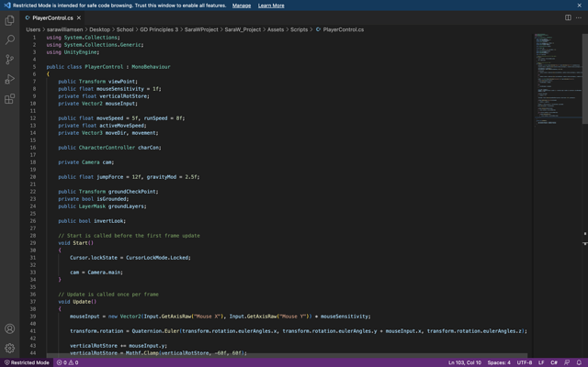Click the horizontal scrollbar at bottom

pyautogui.click(x=287, y=355)
